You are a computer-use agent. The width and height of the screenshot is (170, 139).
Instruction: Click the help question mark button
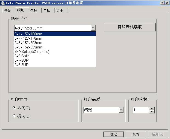pyautogui.click(x=163, y=3)
